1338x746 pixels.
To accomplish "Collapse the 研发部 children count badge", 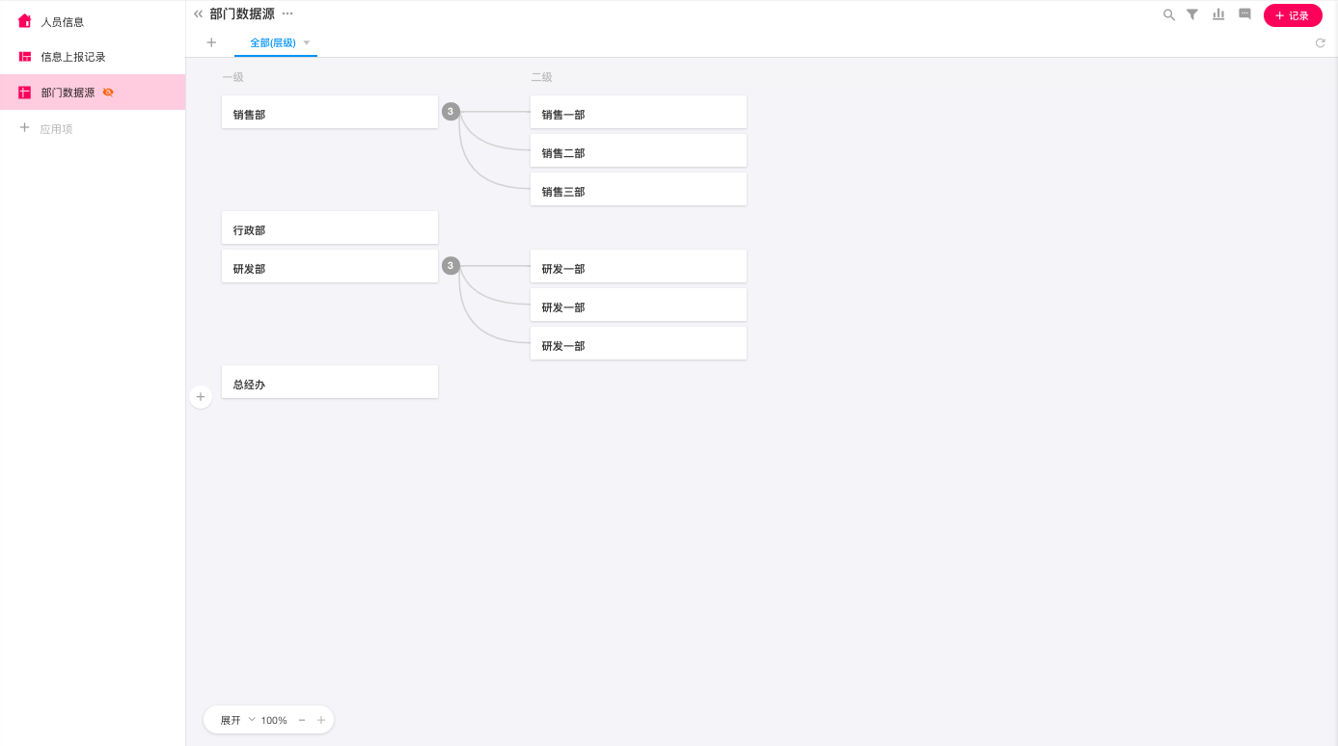I will 451,266.
